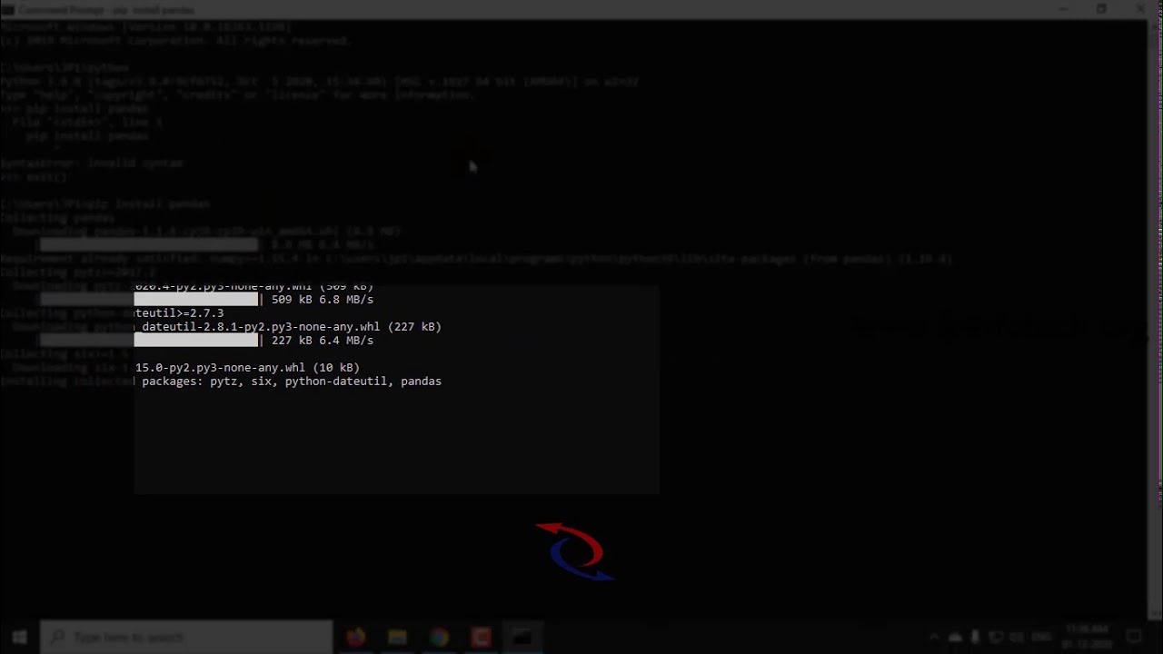Screen dimensions: 1163x654
Task: Click the taskbar search box
Action: 187,637
